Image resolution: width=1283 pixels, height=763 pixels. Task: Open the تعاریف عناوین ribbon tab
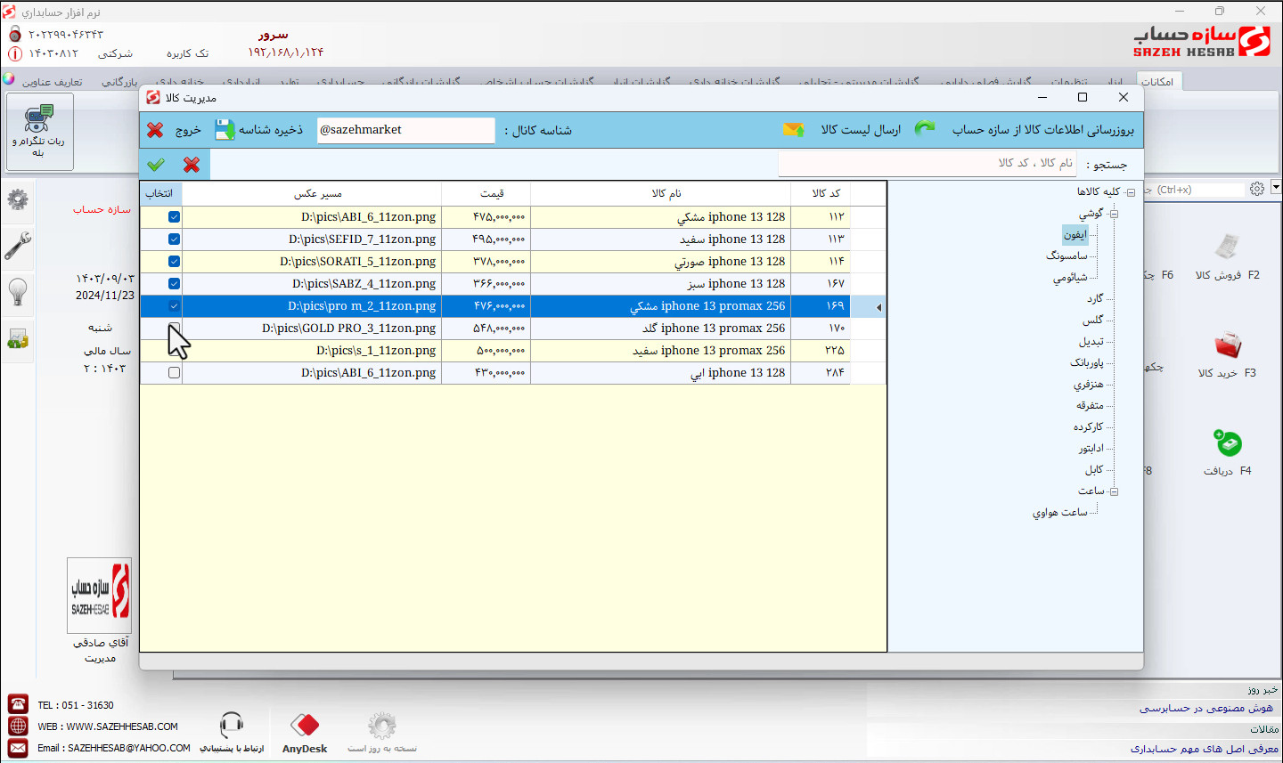pyautogui.click(x=53, y=82)
